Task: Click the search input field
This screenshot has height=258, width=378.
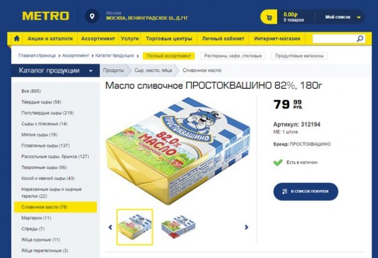Action: coord(335,38)
